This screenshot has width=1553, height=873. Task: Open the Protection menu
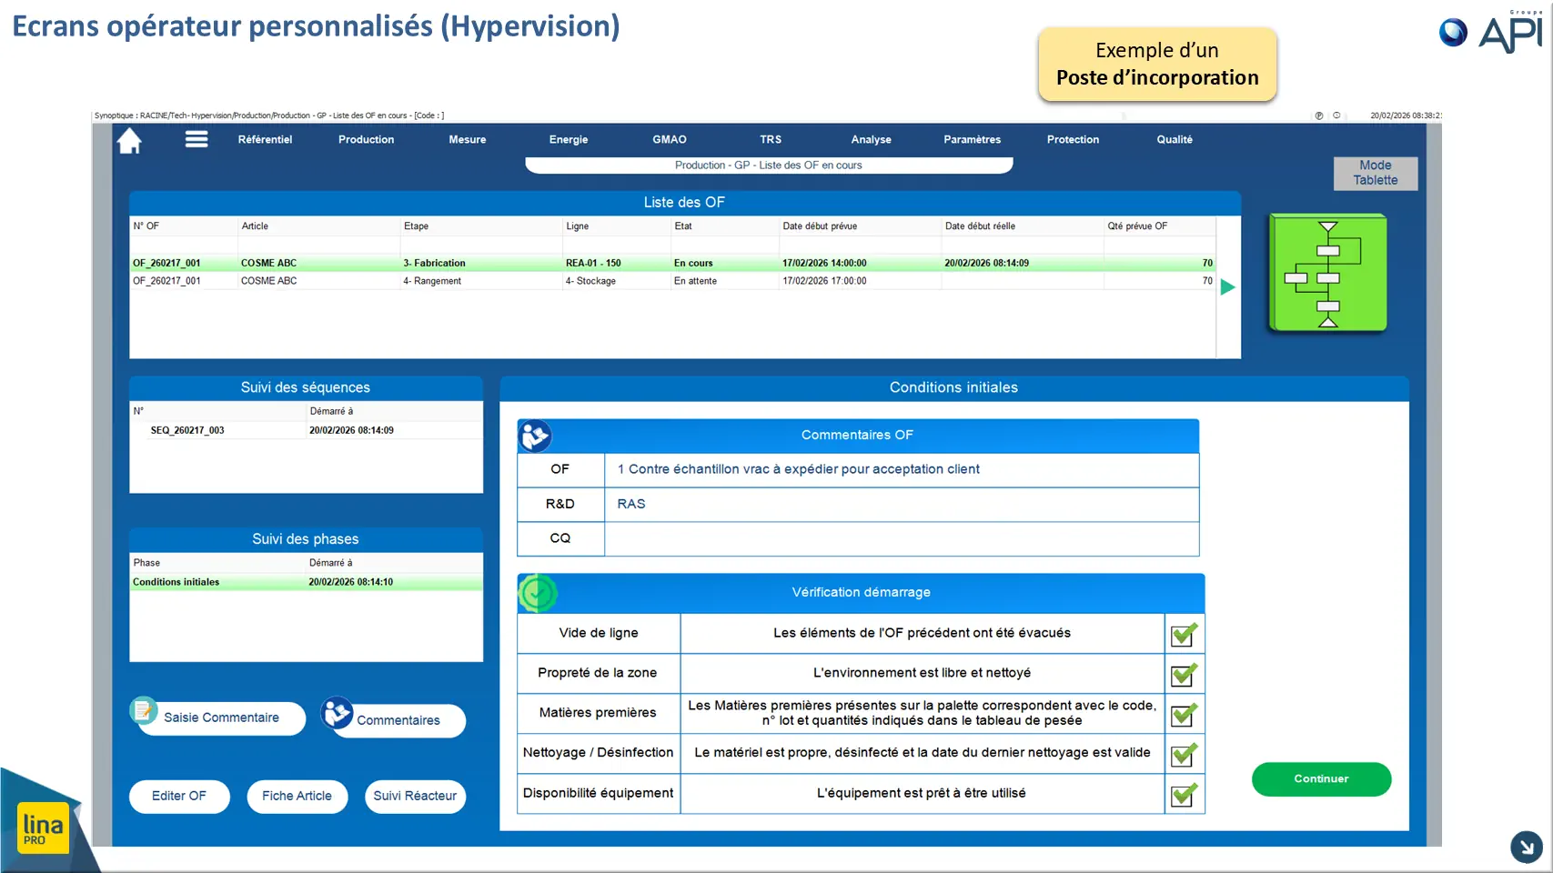click(x=1073, y=139)
